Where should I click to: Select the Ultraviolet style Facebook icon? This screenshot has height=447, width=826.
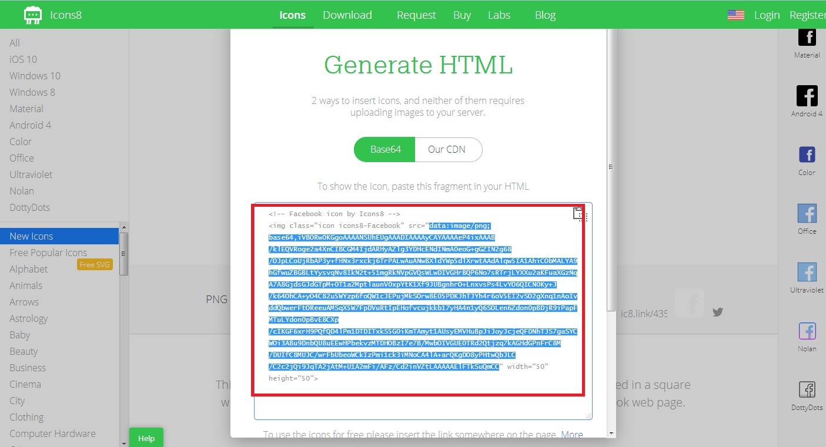click(807, 271)
